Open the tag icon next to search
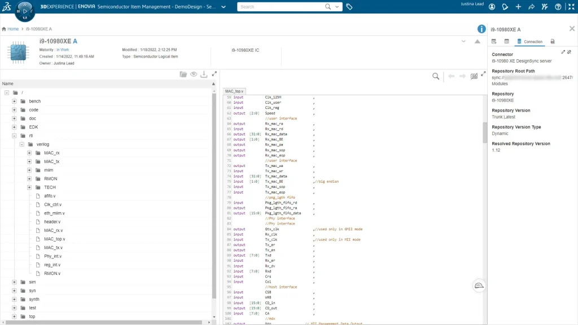The image size is (578, 325). (x=349, y=7)
